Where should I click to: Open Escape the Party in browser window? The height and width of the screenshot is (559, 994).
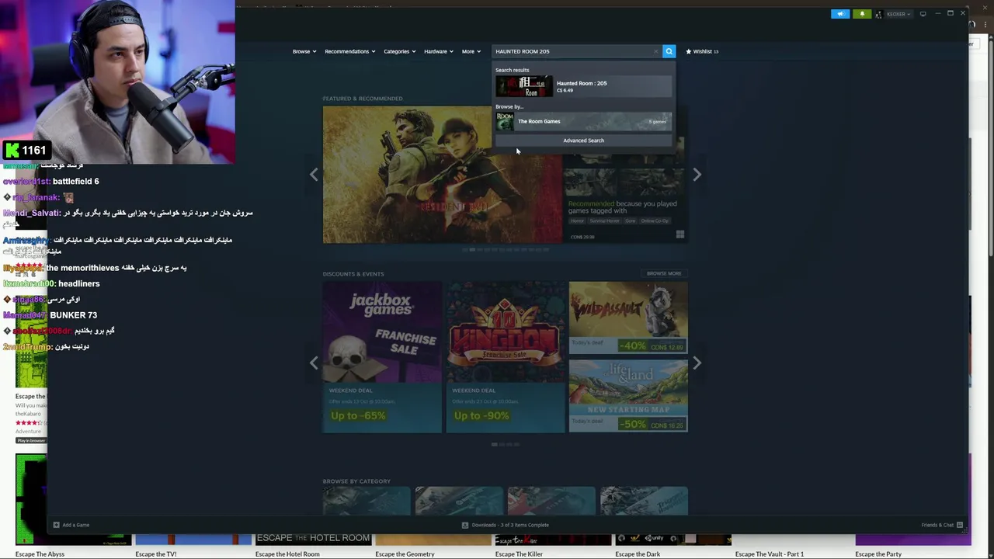point(878,554)
